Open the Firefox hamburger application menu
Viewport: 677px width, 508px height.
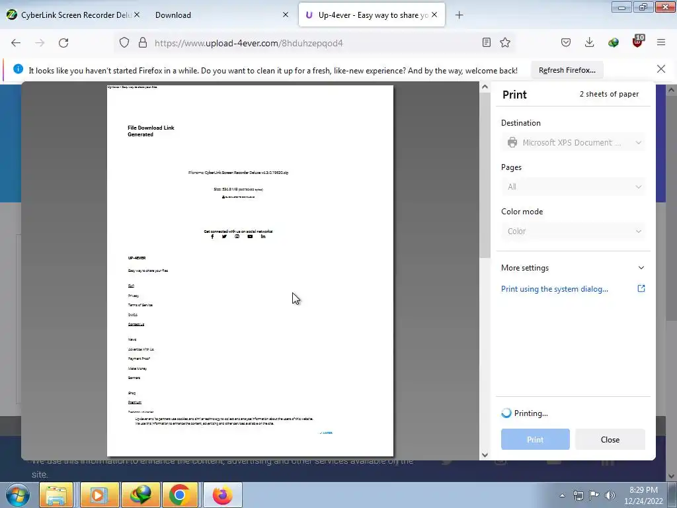(x=661, y=42)
